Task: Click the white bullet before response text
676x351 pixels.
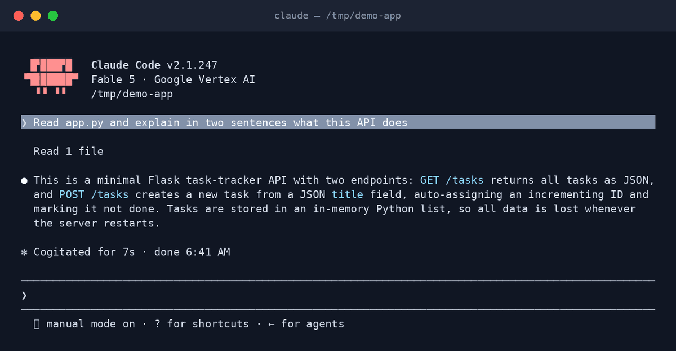Action: tap(24, 180)
